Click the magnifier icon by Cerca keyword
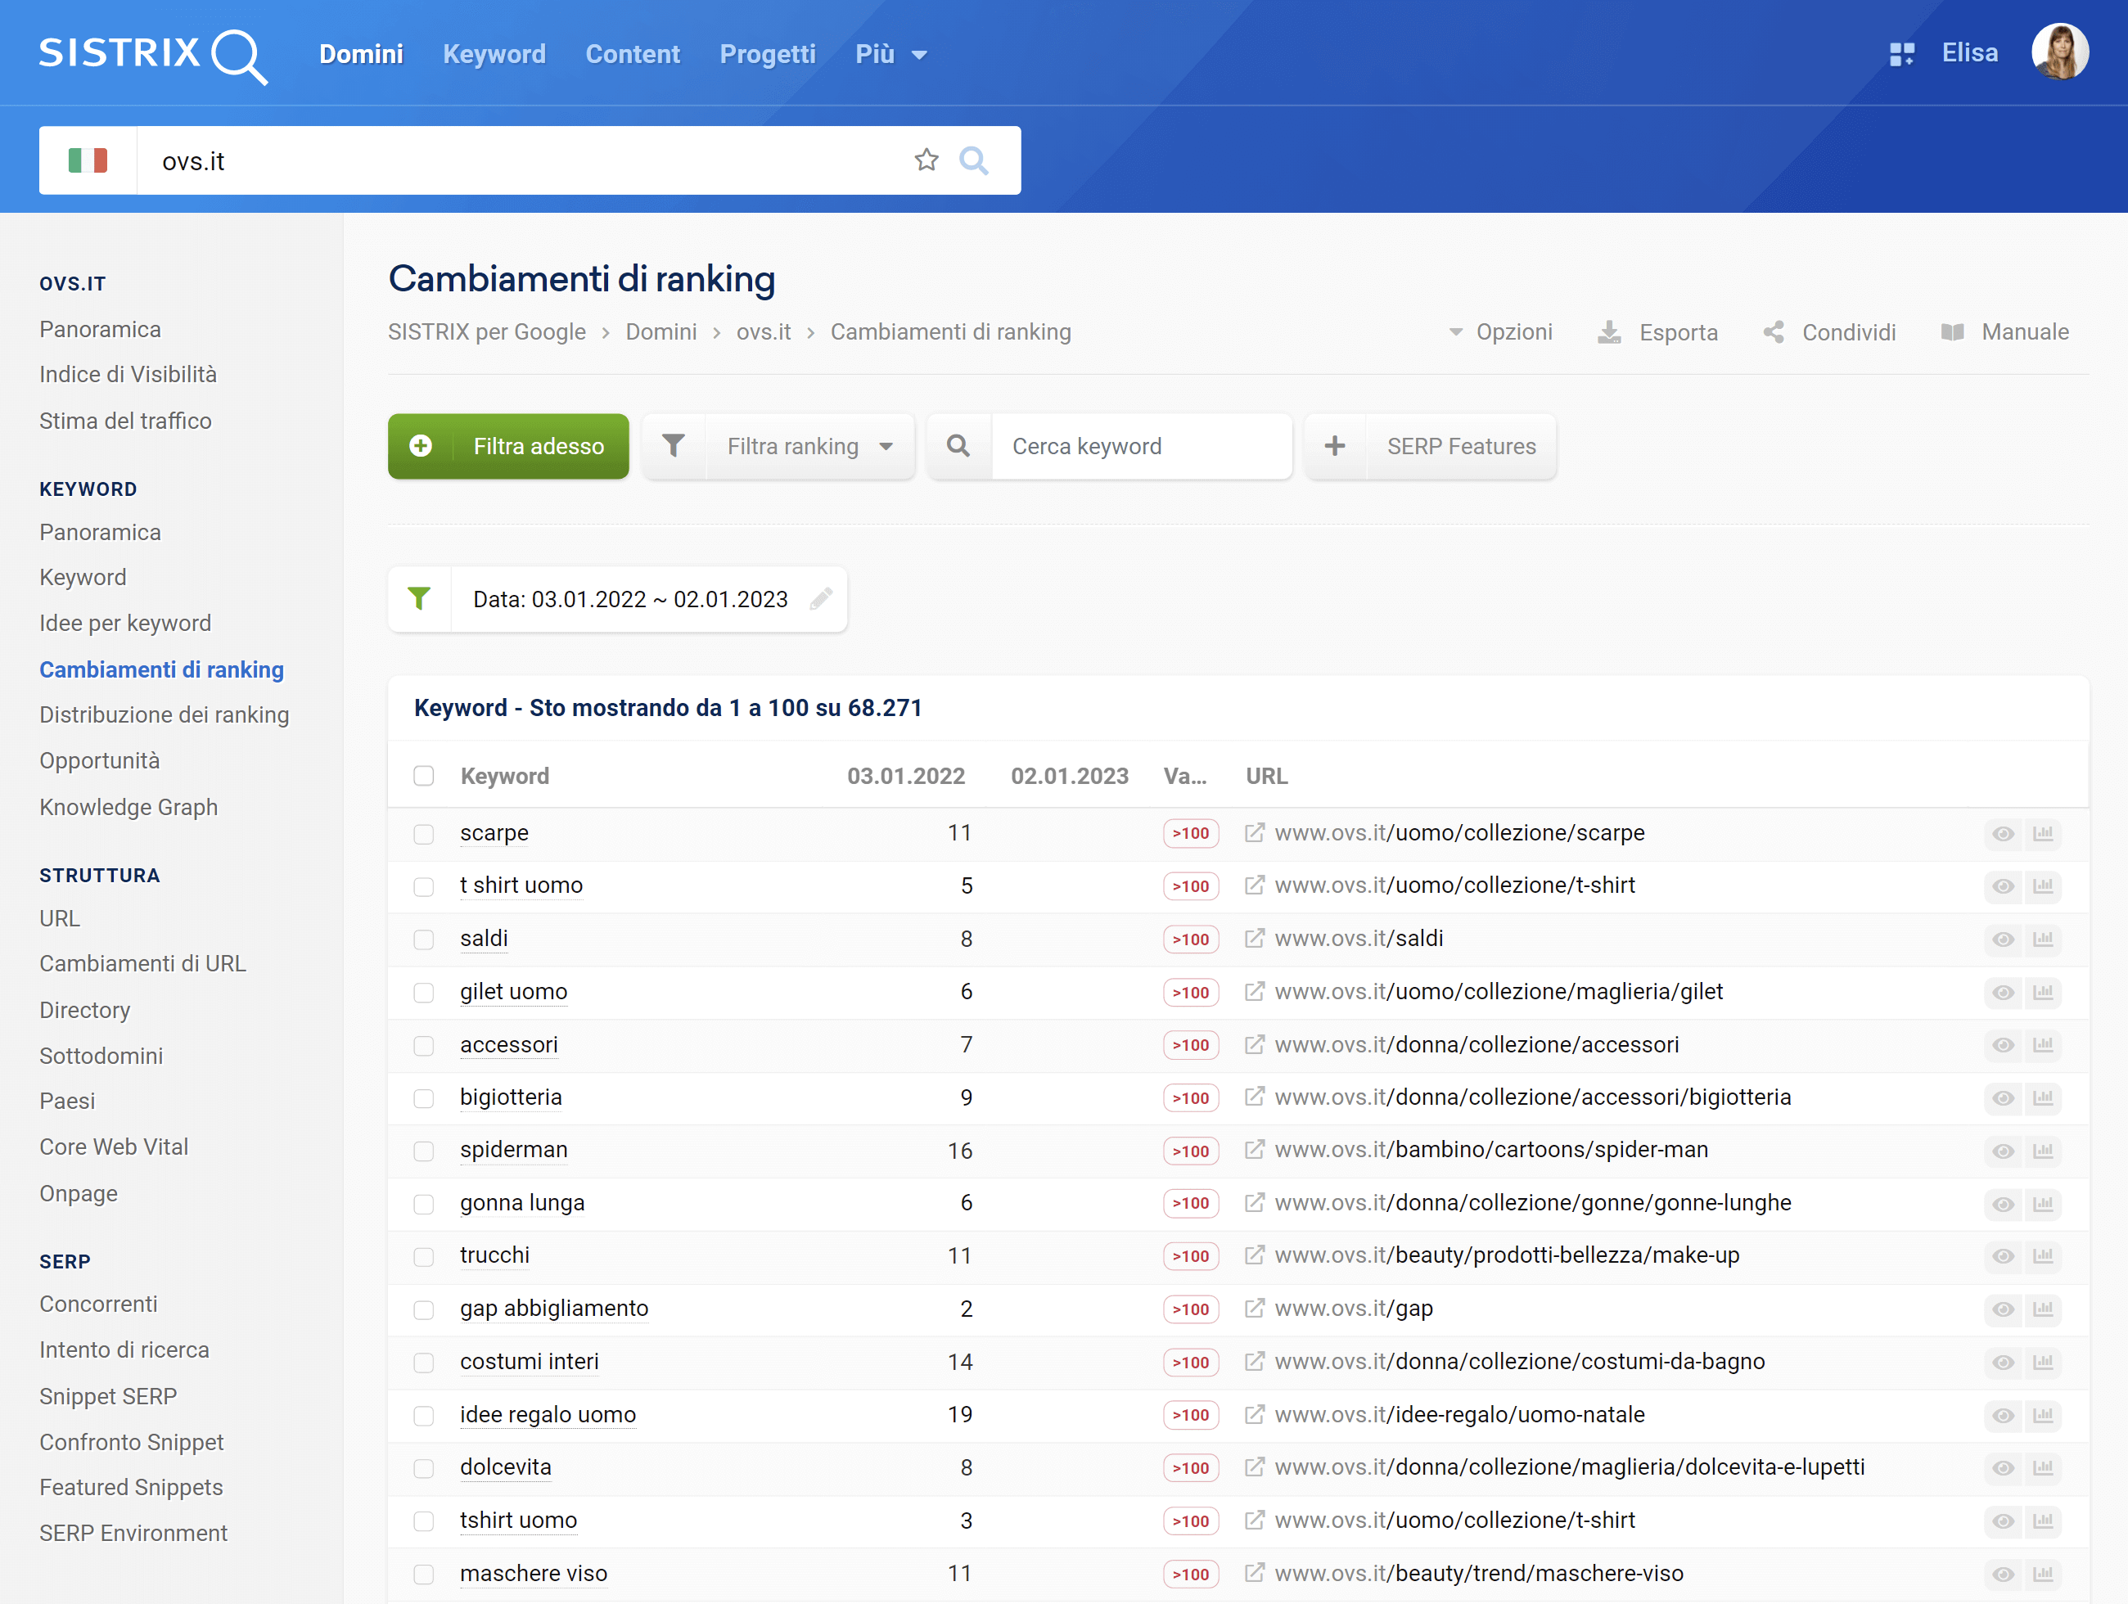This screenshot has width=2128, height=1604. tap(958, 446)
